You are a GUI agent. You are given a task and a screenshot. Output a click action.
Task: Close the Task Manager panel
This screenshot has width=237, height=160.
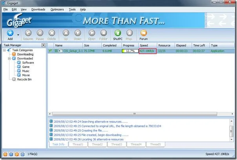tap(44, 45)
